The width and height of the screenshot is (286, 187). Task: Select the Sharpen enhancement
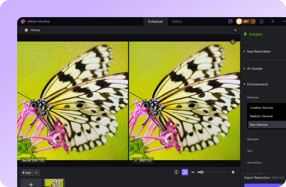(253, 139)
